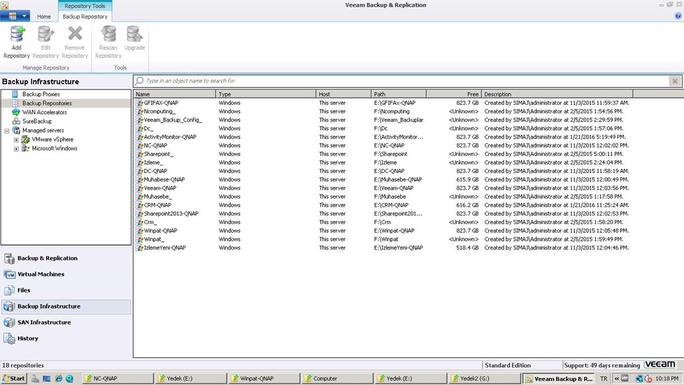Image resolution: width=684 pixels, height=385 pixels.
Task: Clear the search box with X icon
Action: tap(675, 81)
